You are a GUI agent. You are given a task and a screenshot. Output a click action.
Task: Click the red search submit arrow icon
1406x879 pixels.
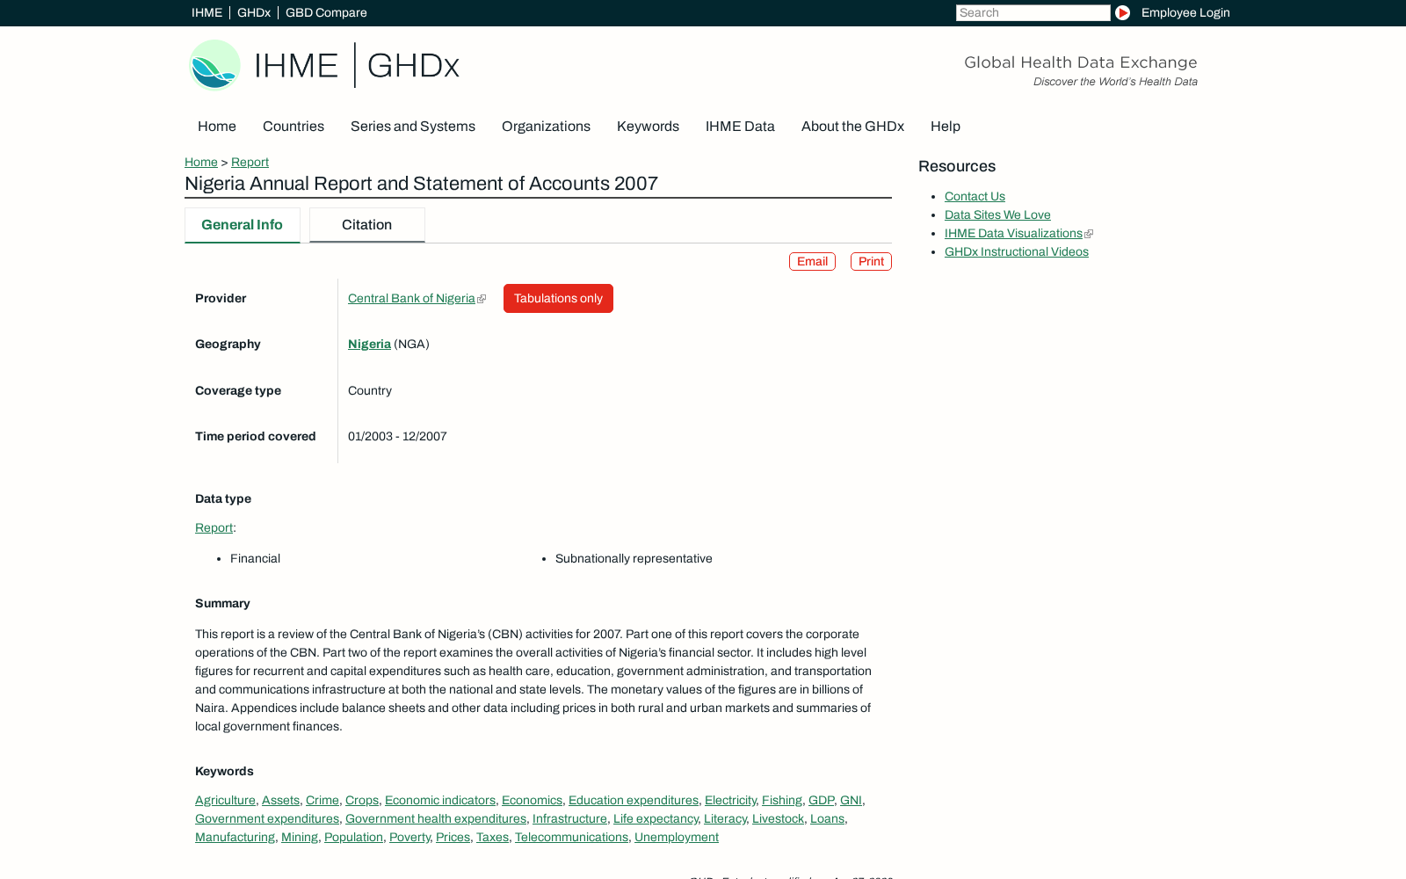tap(1122, 13)
